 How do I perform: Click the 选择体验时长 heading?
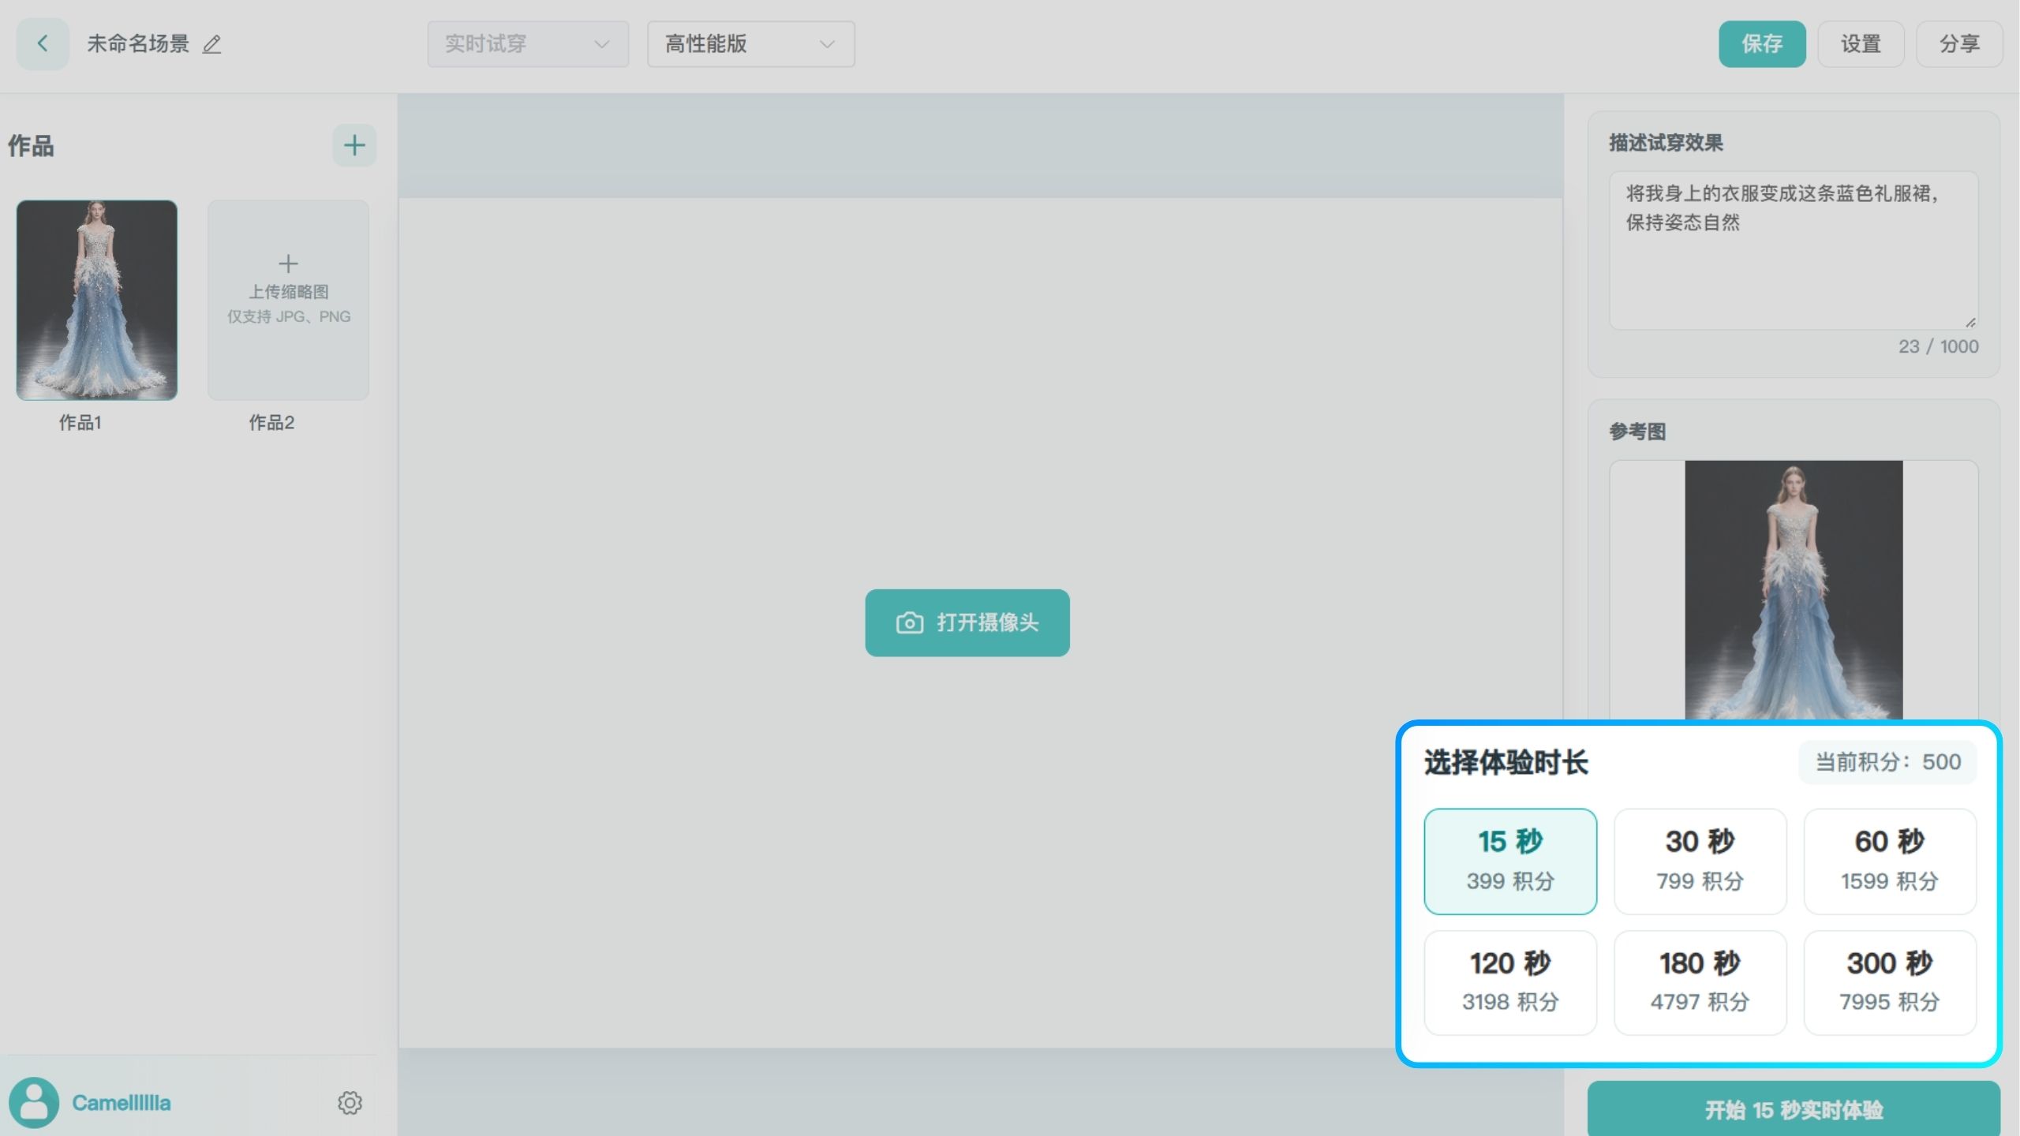[1506, 763]
